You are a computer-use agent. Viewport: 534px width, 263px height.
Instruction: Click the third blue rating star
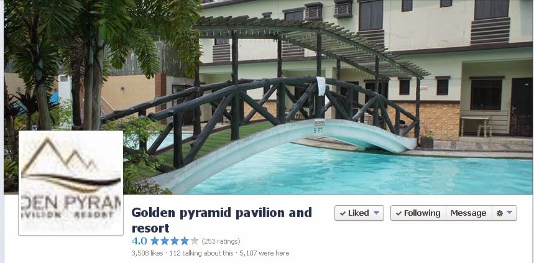[175, 241]
